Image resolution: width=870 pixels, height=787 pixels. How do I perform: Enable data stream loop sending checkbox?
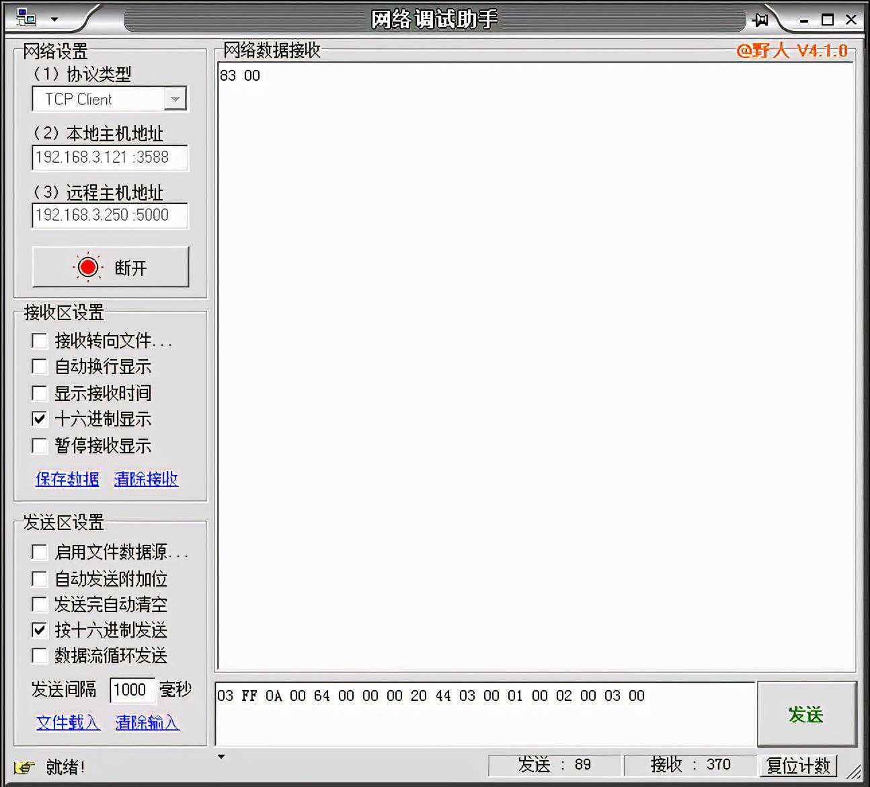point(40,656)
